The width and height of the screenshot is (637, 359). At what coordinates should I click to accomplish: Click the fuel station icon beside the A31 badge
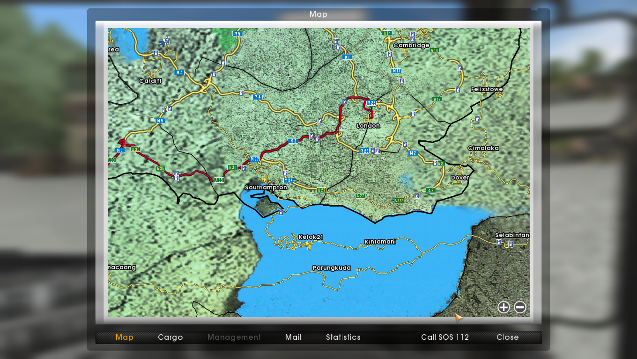click(x=244, y=168)
